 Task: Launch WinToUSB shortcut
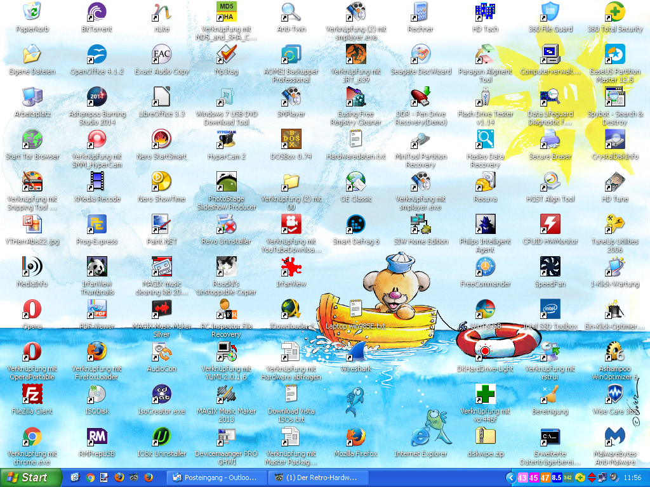coord(485,309)
